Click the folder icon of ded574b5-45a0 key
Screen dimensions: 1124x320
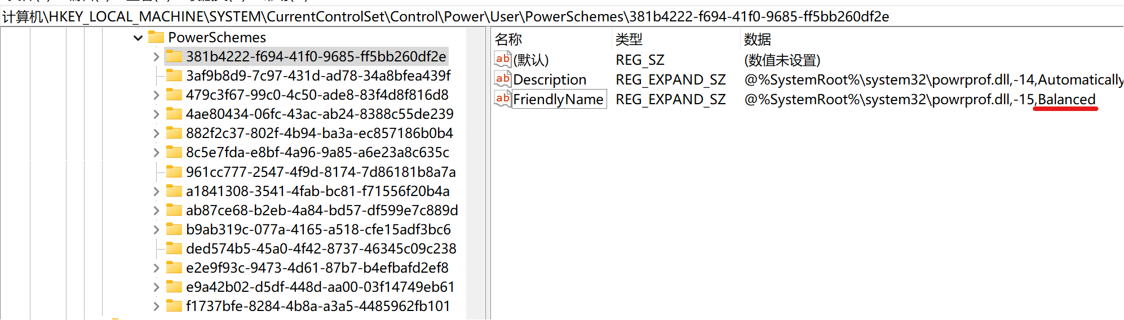pos(174,248)
